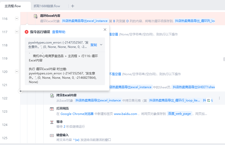Add a new flow tab with plus

point(73,6)
